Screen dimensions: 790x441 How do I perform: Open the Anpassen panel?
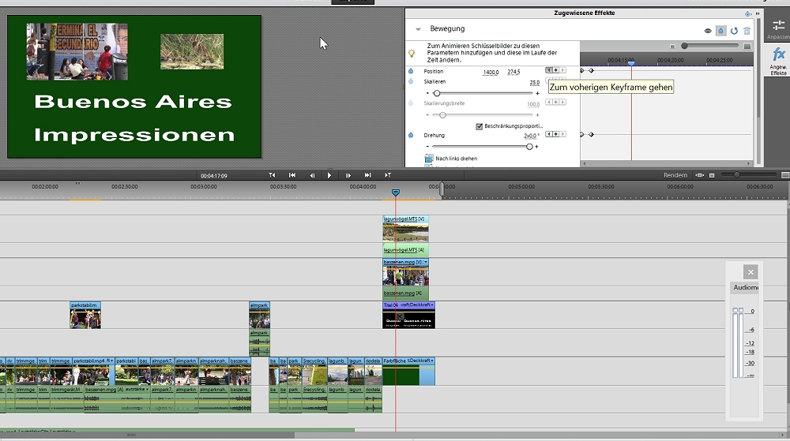click(778, 29)
